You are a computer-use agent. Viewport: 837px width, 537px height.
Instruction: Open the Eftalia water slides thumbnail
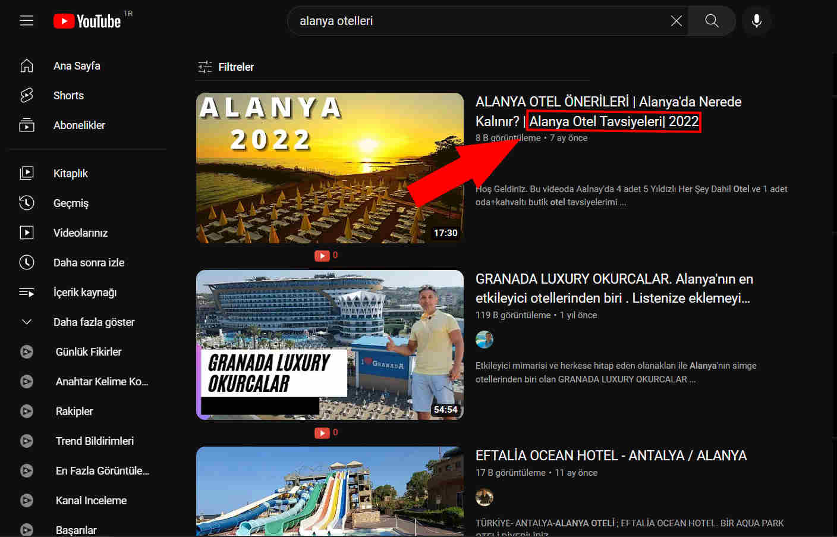tap(330, 492)
